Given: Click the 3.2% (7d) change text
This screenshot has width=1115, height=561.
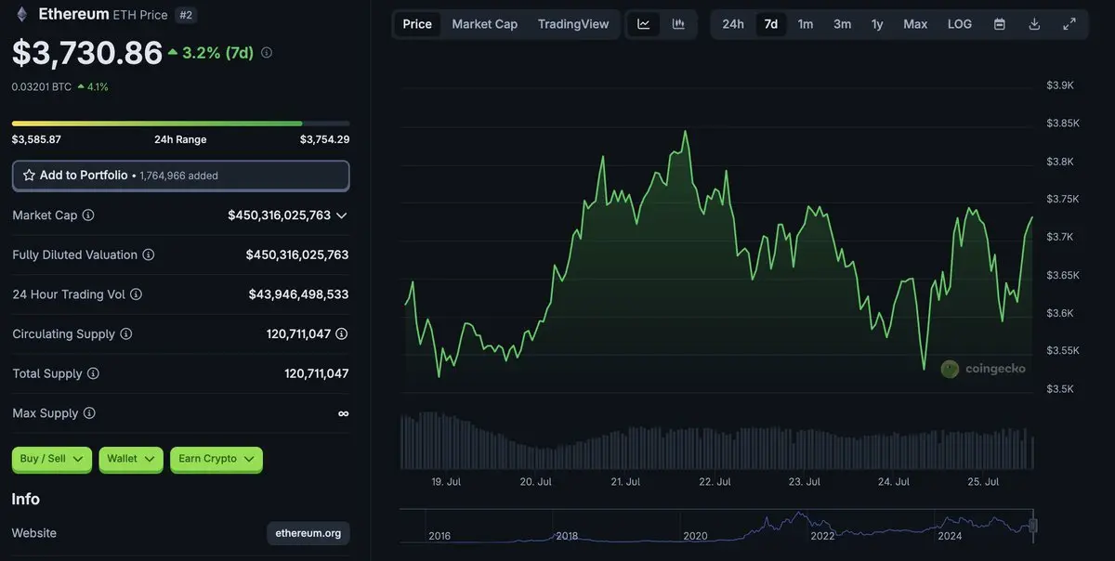Looking at the screenshot, I should pos(218,53).
